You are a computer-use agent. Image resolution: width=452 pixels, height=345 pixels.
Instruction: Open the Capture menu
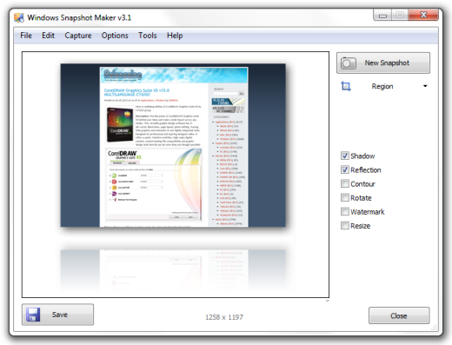[x=78, y=36]
